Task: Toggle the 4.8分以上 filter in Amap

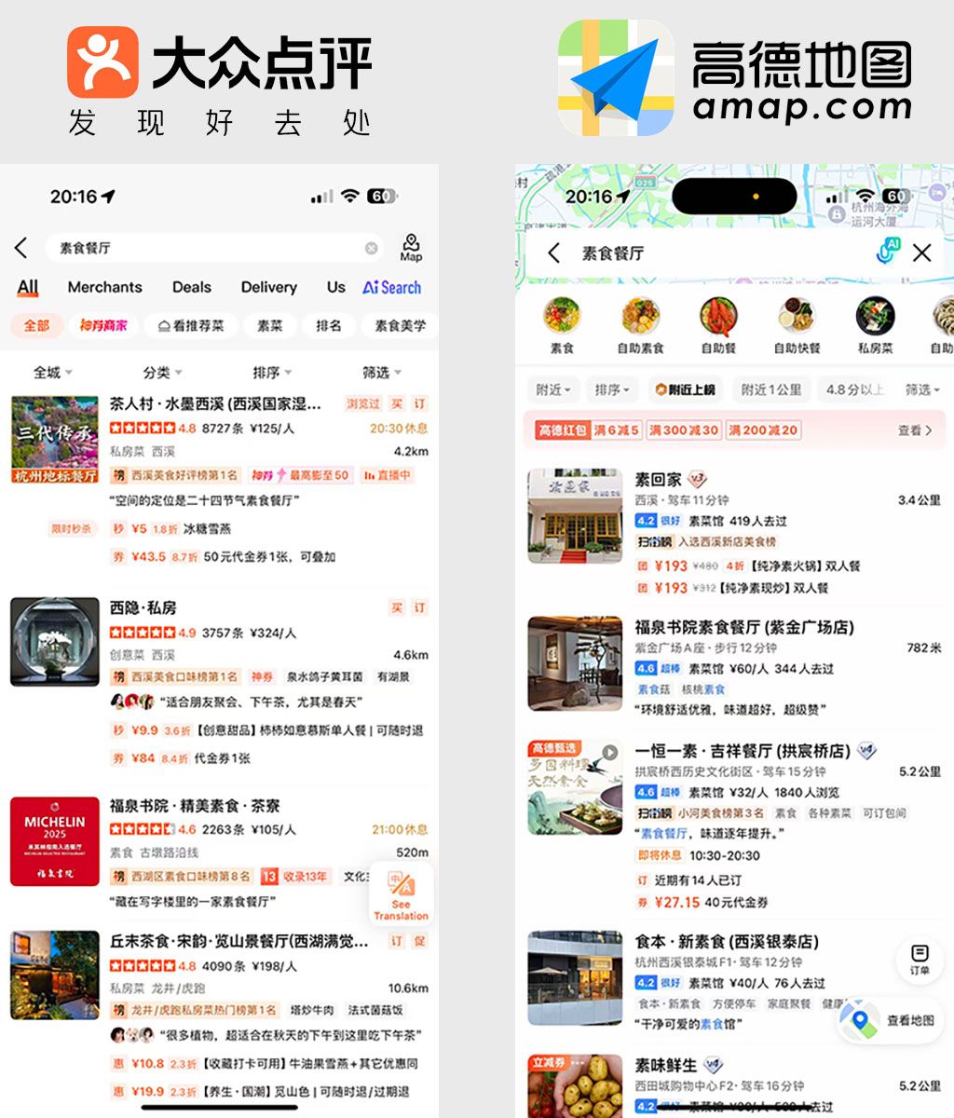Action: [x=855, y=389]
